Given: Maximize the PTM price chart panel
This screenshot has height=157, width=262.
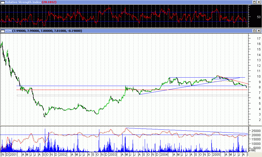Looking at the screenshot, I should [254, 31].
